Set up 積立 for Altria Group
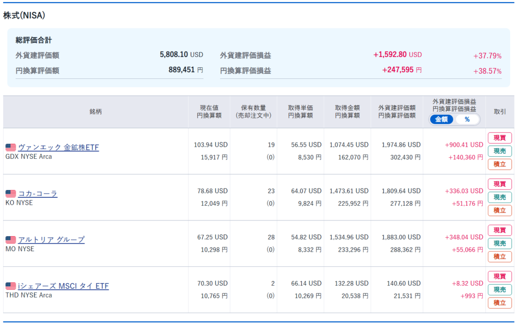 (500, 257)
